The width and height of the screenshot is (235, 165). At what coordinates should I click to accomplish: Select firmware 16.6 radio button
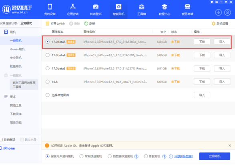pyautogui.click(x=48, y=82)
